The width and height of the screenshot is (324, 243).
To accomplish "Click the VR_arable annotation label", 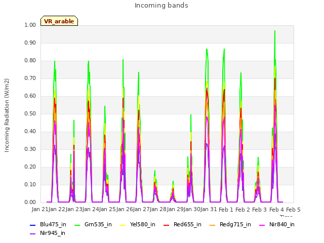I will pos(59,21).
